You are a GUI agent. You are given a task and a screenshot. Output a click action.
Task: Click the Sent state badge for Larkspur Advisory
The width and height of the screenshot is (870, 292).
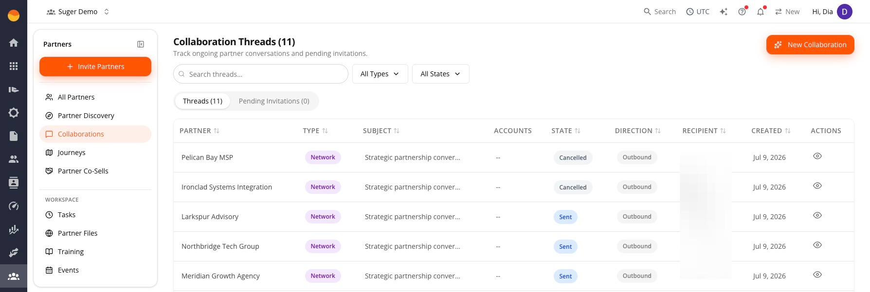pyautogui.click(x=565, y=217)
